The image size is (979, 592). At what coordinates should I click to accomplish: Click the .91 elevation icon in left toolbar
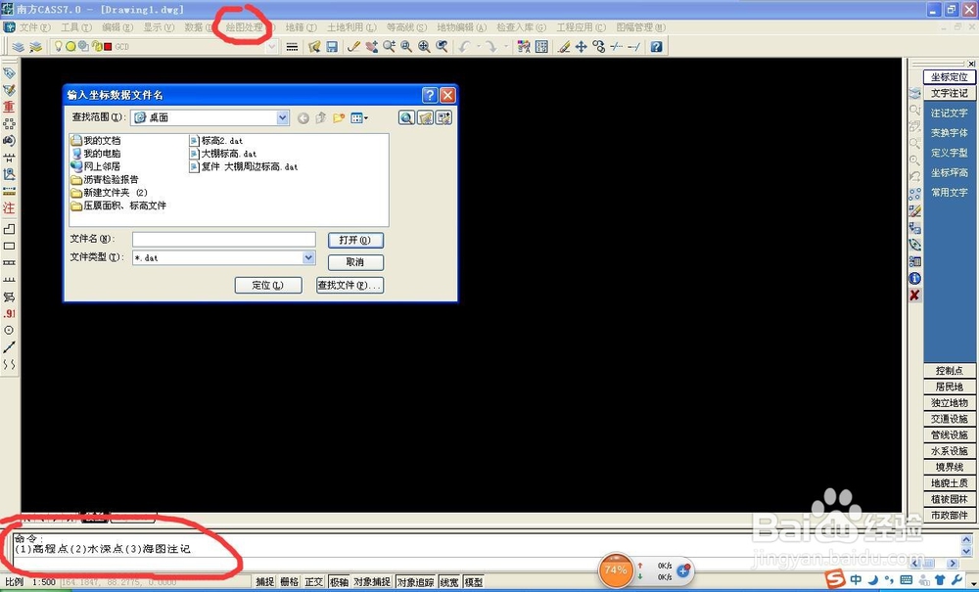[9, 314]
